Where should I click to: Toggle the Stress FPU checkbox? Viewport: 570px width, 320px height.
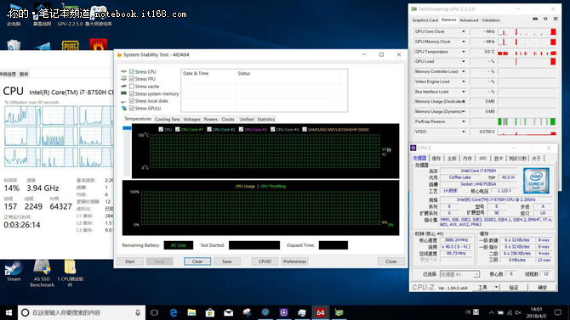tap(132, 79)
